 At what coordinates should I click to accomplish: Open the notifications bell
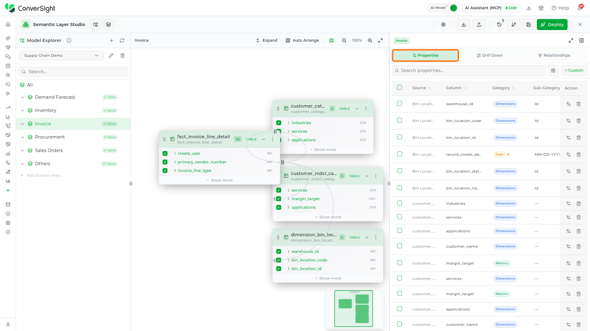[580, 8]
